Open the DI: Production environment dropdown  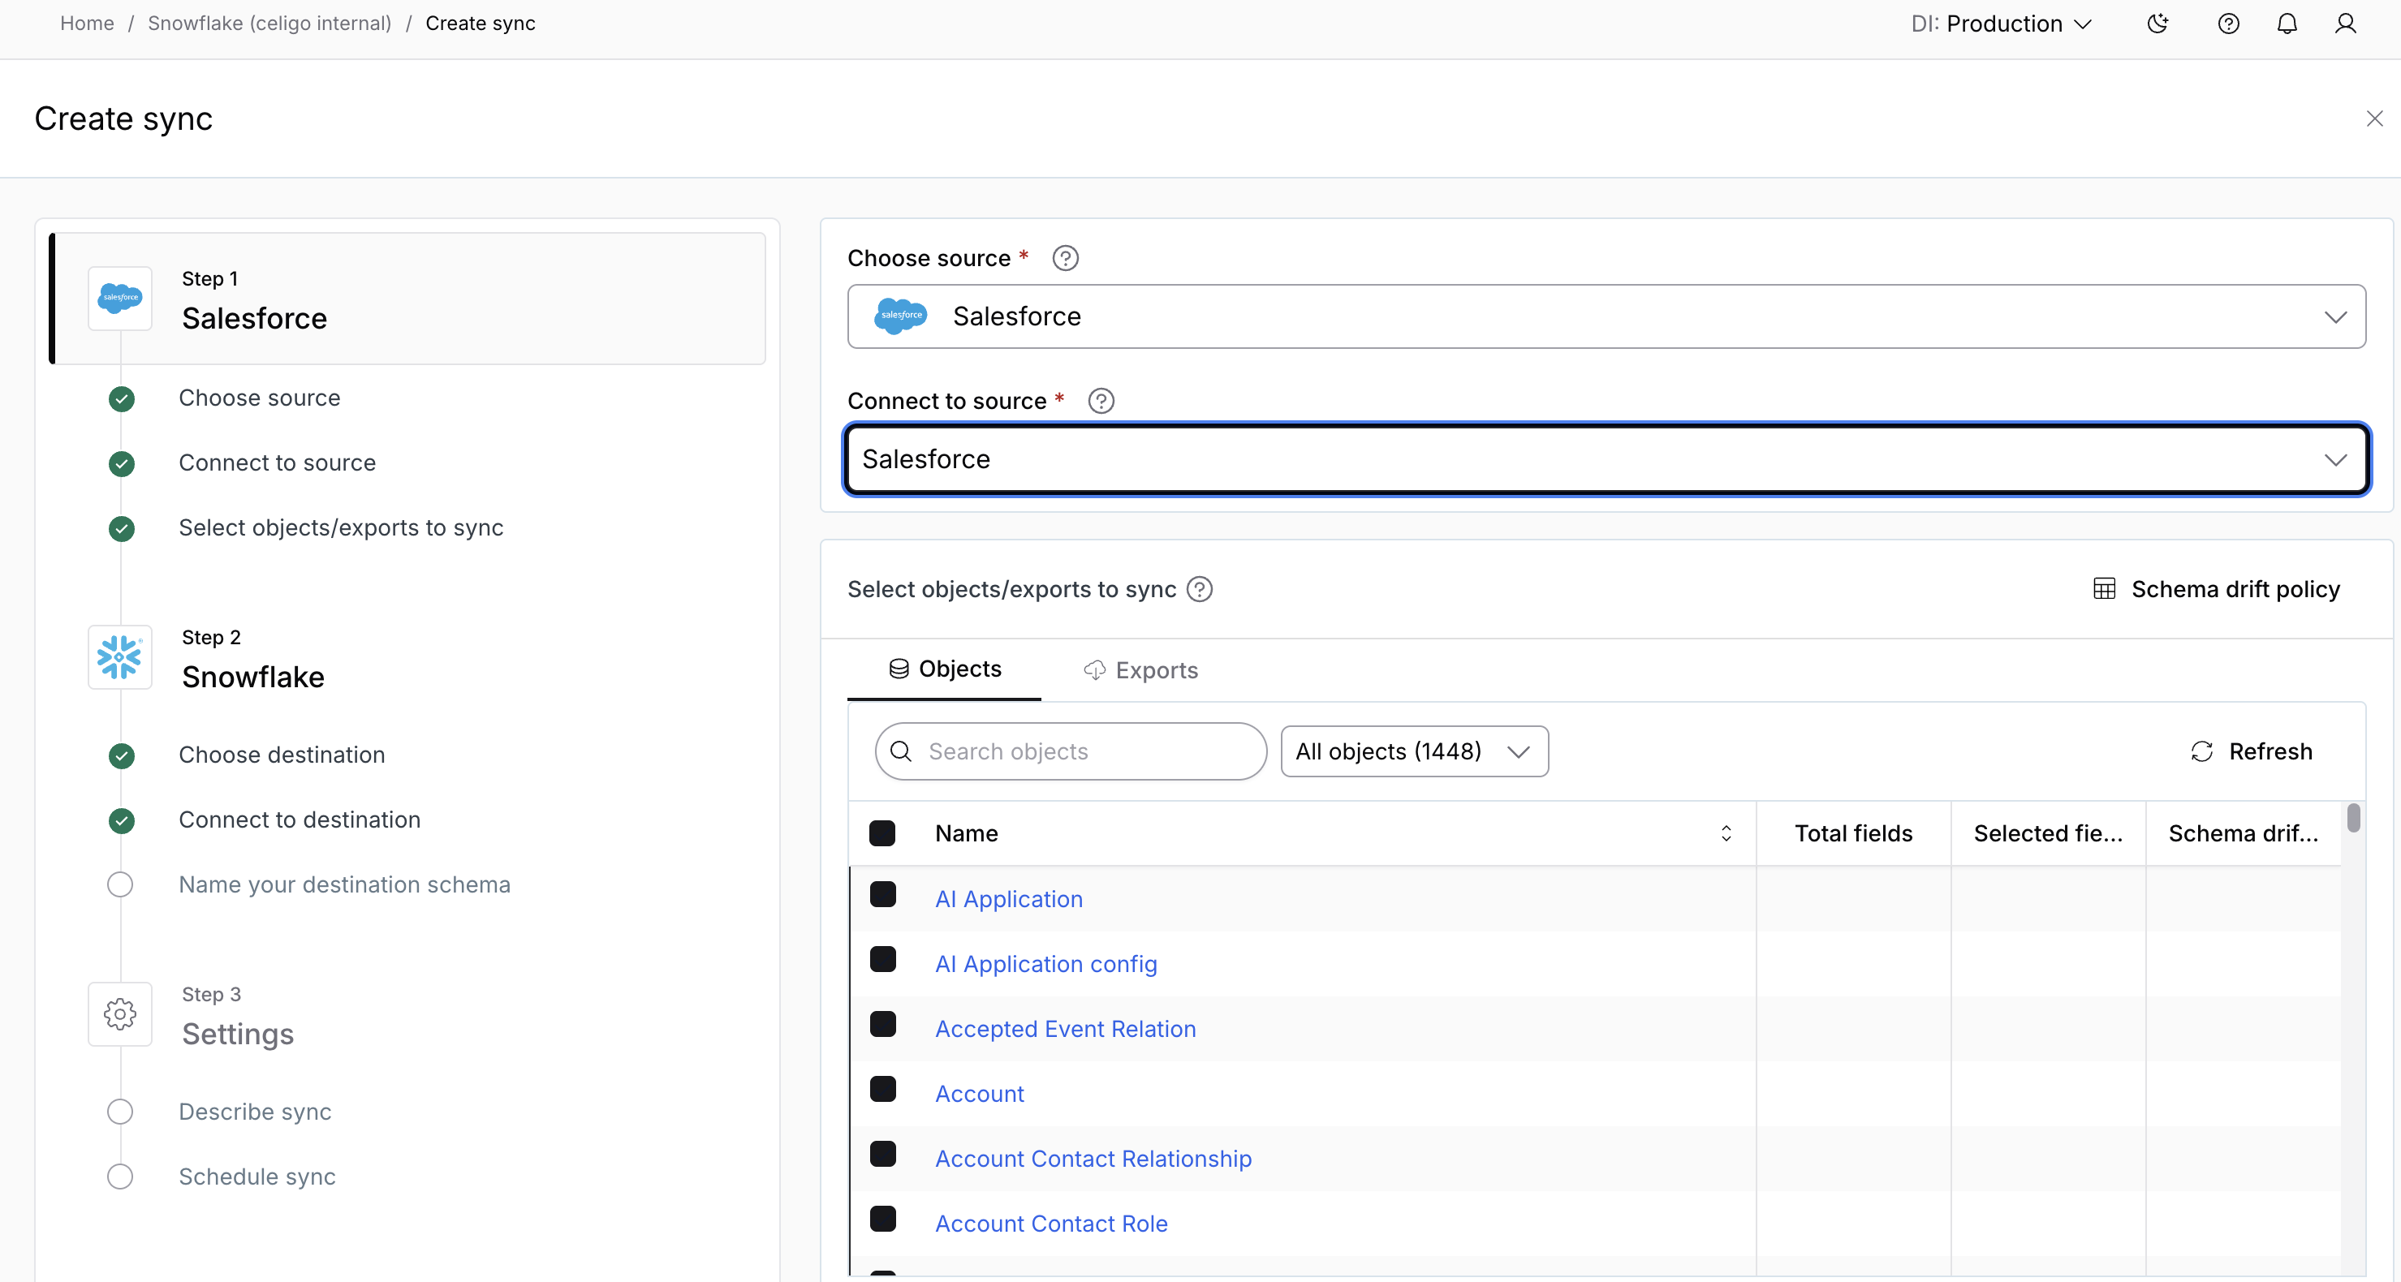[2002, 24]
